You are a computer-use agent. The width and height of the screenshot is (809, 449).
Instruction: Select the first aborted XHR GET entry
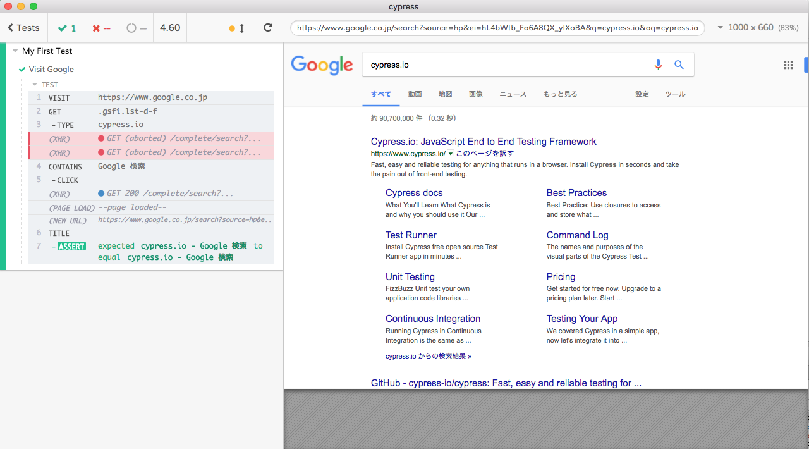[151, 138]
